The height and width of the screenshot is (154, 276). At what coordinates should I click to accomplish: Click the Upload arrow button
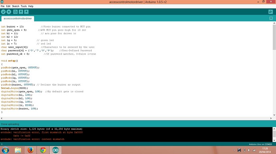click(9, 12)
